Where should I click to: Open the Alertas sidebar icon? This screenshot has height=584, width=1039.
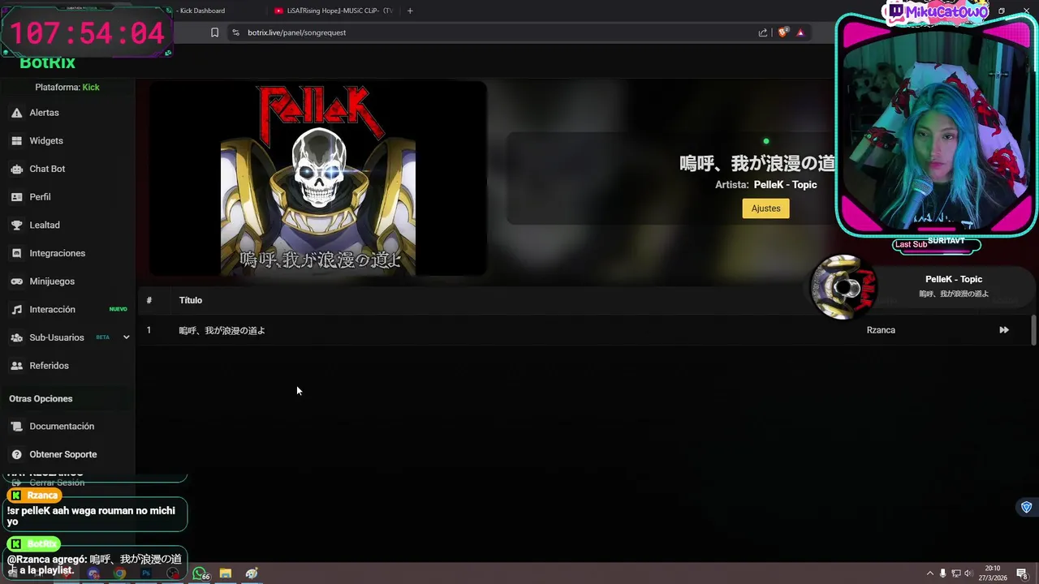[x=16, y=113]
